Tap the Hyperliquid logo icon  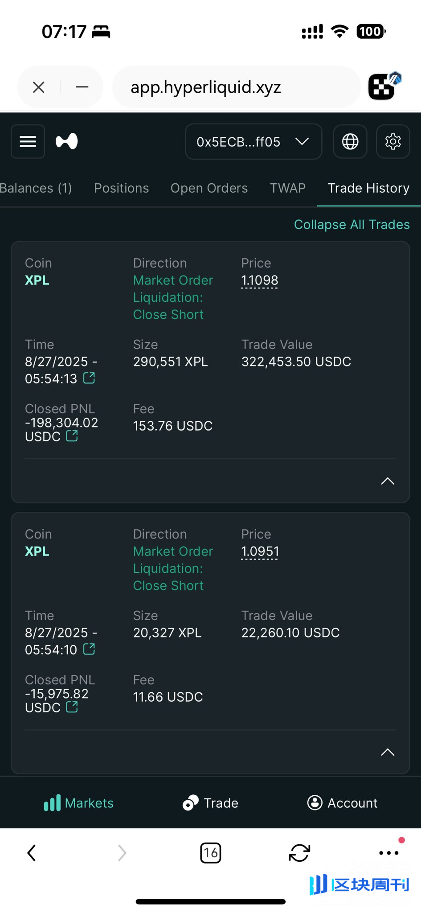[x=67, y=142]
